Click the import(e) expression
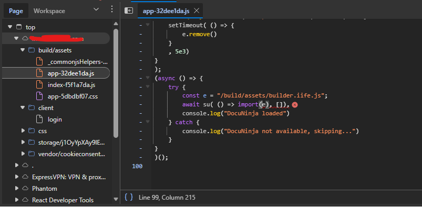 tap(253, 104)
